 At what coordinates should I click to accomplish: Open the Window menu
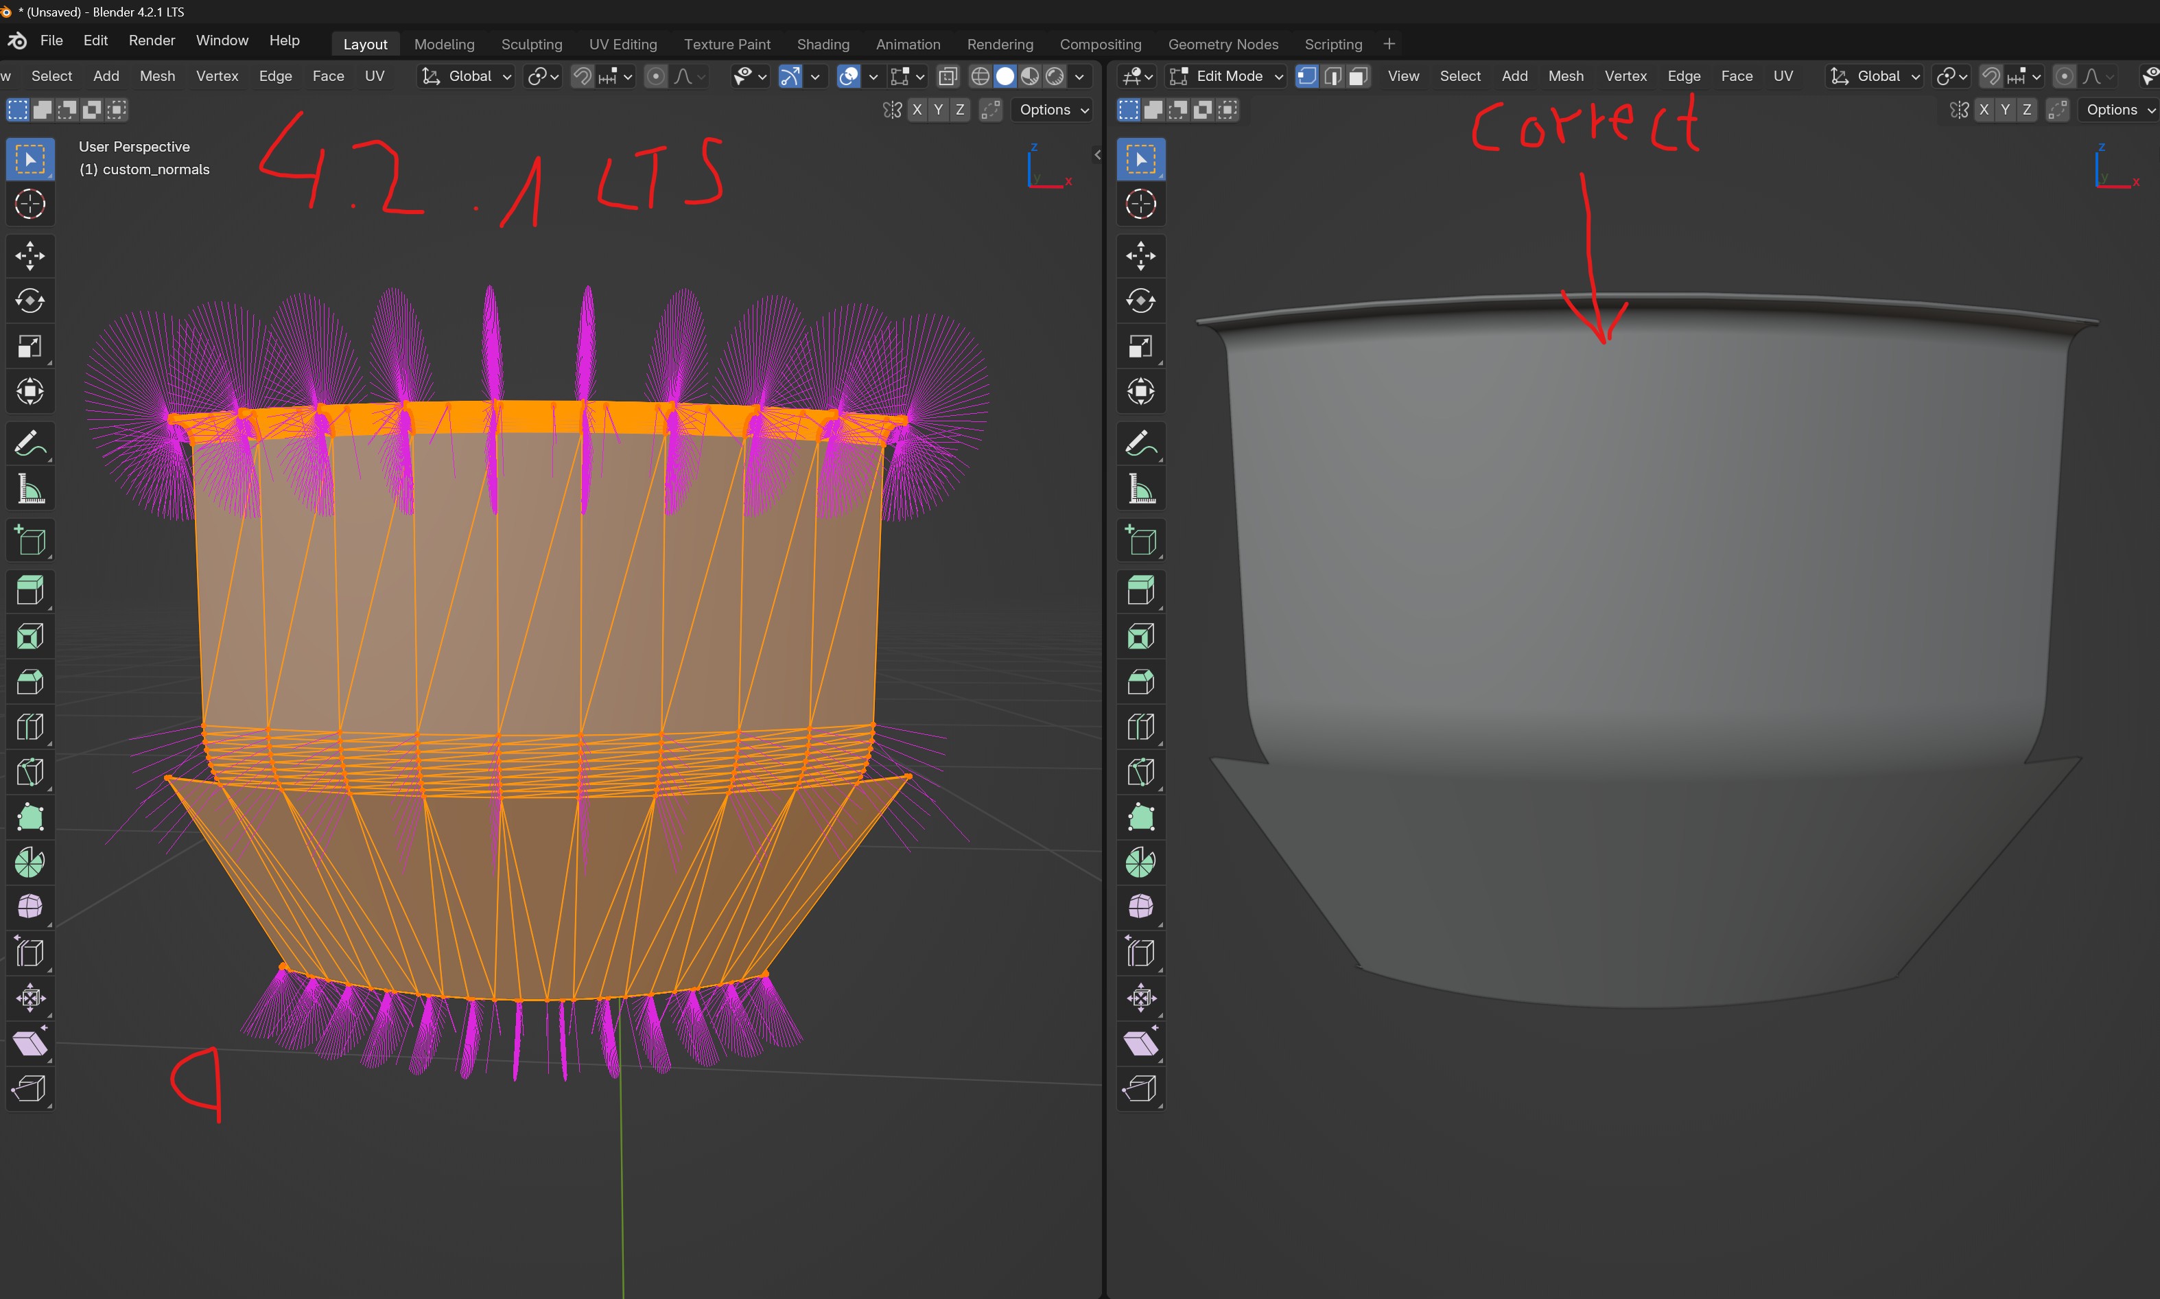click(x=222, y=40)
